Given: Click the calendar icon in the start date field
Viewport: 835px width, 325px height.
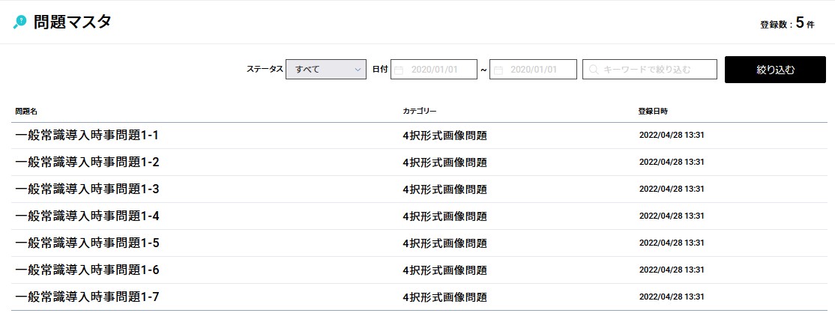Looking at the screenshot, I should click(400, 70).
